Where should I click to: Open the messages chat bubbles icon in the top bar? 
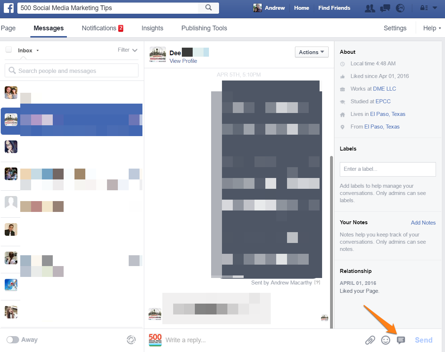tap(385, 8)
